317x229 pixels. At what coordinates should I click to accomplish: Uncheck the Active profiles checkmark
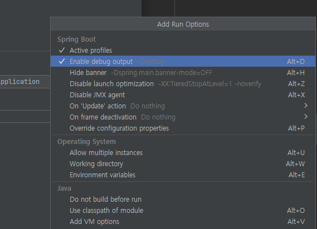pyautogui.click(x=62, y=50)
